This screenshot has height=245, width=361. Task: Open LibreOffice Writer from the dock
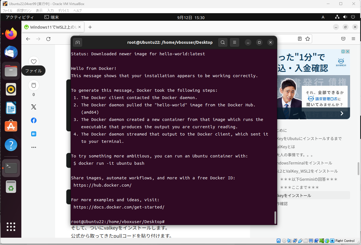[11, 108]
